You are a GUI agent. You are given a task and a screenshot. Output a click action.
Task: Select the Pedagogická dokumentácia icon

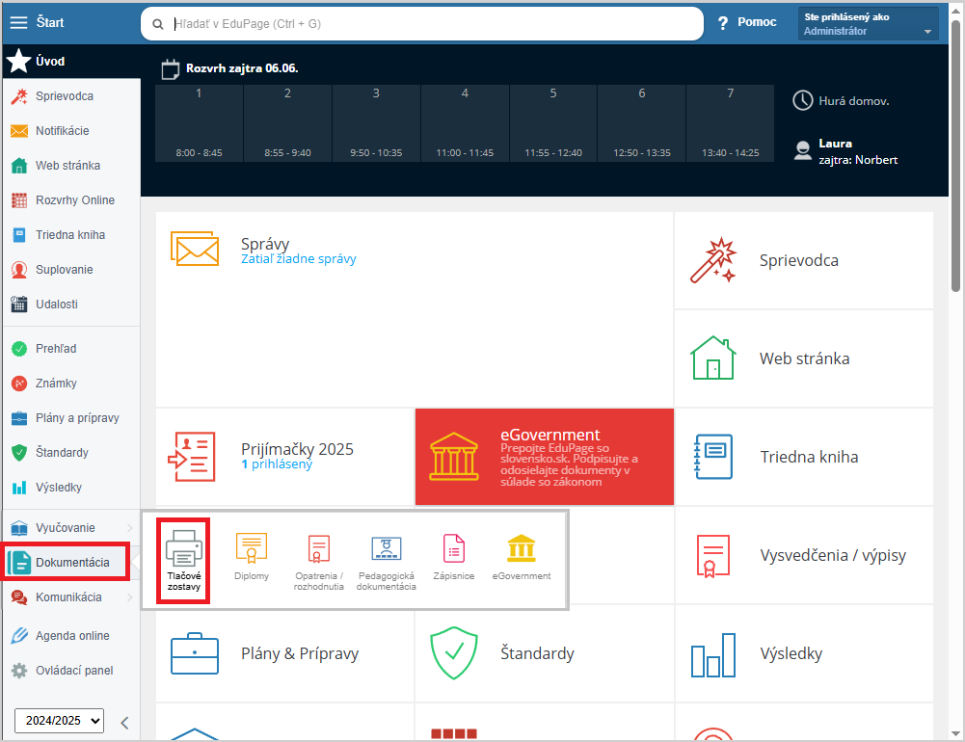[x=386, y=549]
